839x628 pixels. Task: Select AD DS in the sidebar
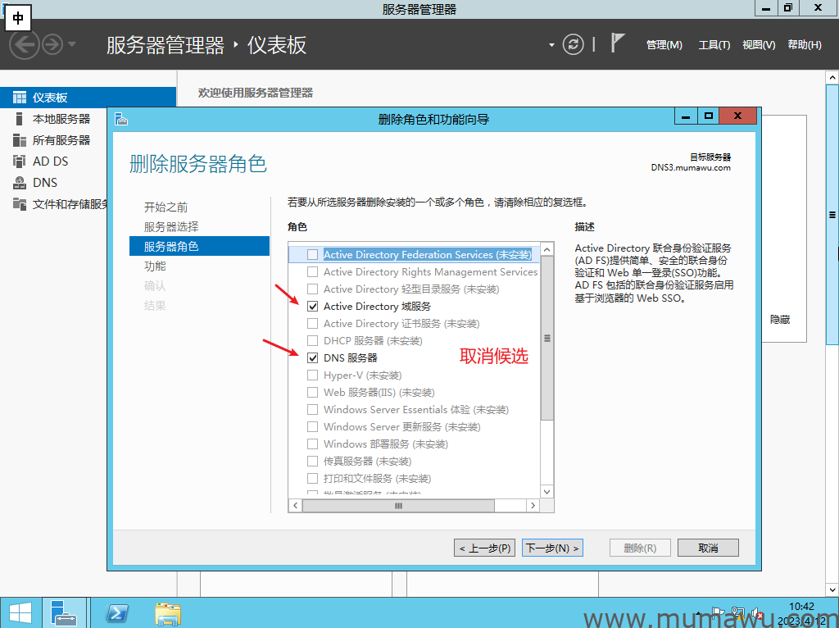(x=50, y=162)
